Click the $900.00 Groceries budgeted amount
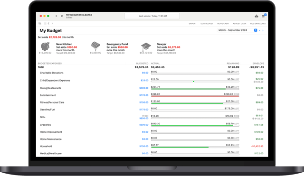This screenshot has width=304, height=176. [143, 125]
